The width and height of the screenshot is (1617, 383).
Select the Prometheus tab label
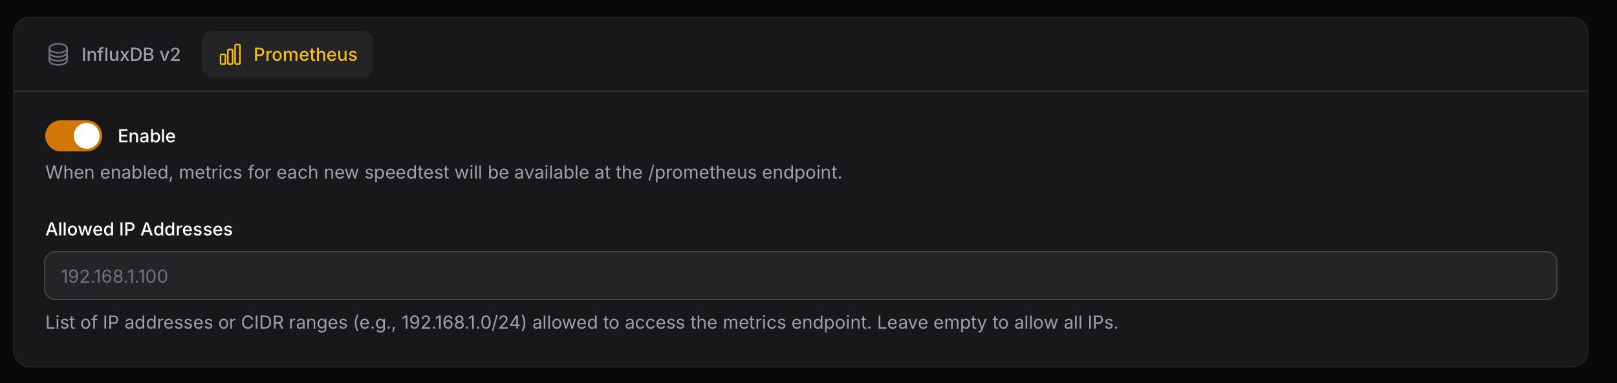305,54
